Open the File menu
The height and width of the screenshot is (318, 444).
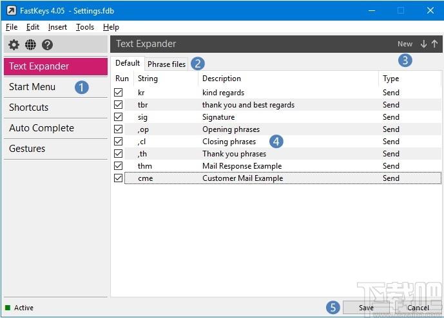pyautogui.click(x=12, y=27)
